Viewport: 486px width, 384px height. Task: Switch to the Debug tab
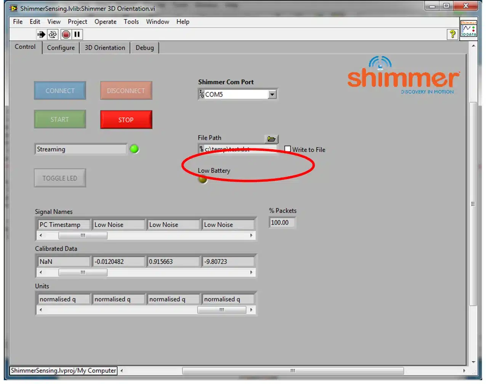click(145, 48)
